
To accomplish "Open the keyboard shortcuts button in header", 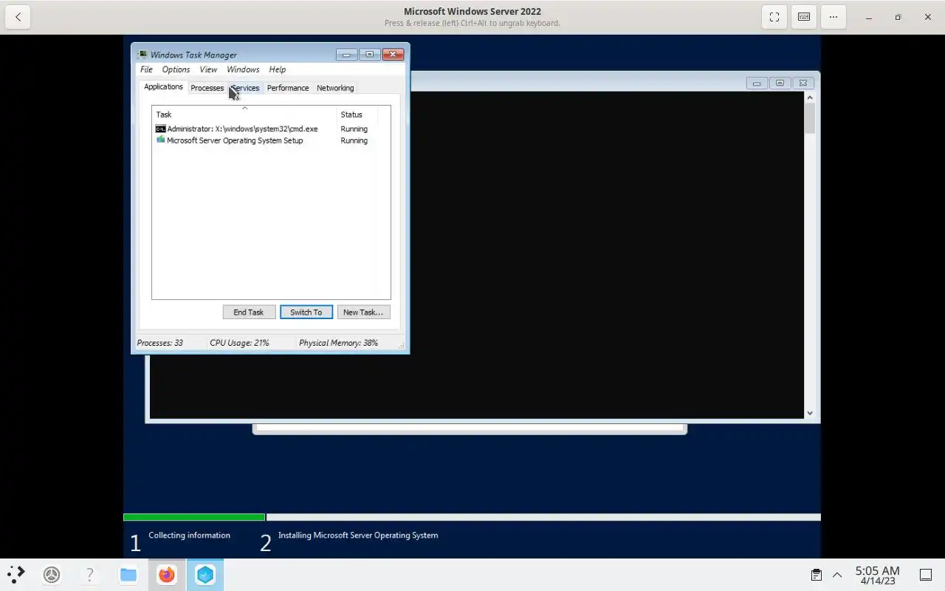I will click(804, 17).
